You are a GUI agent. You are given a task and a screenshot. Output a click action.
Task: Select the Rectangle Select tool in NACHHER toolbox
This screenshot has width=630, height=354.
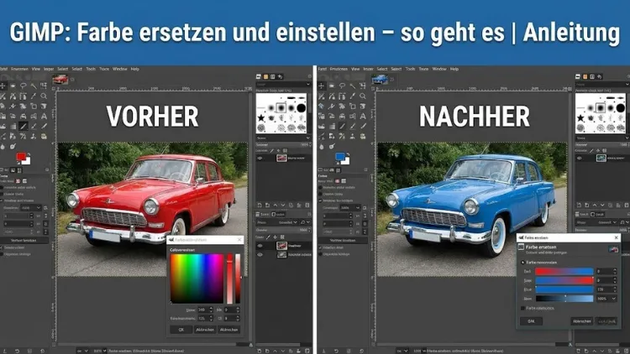[332, 86]
